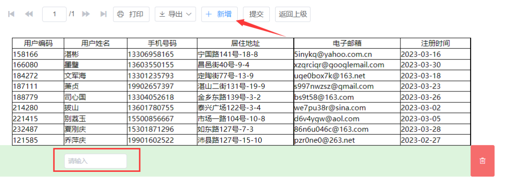Click email s997nwzsz@gmail.com
This screenshot has width=508, height=179.
click(347, 86)
